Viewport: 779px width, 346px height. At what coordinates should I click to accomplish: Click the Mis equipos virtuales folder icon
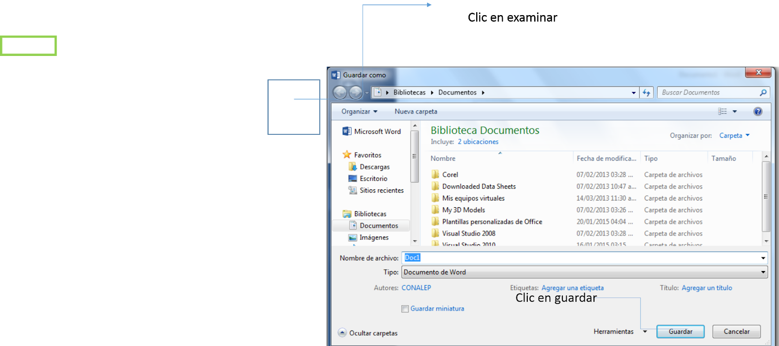[x=435, y=198]
